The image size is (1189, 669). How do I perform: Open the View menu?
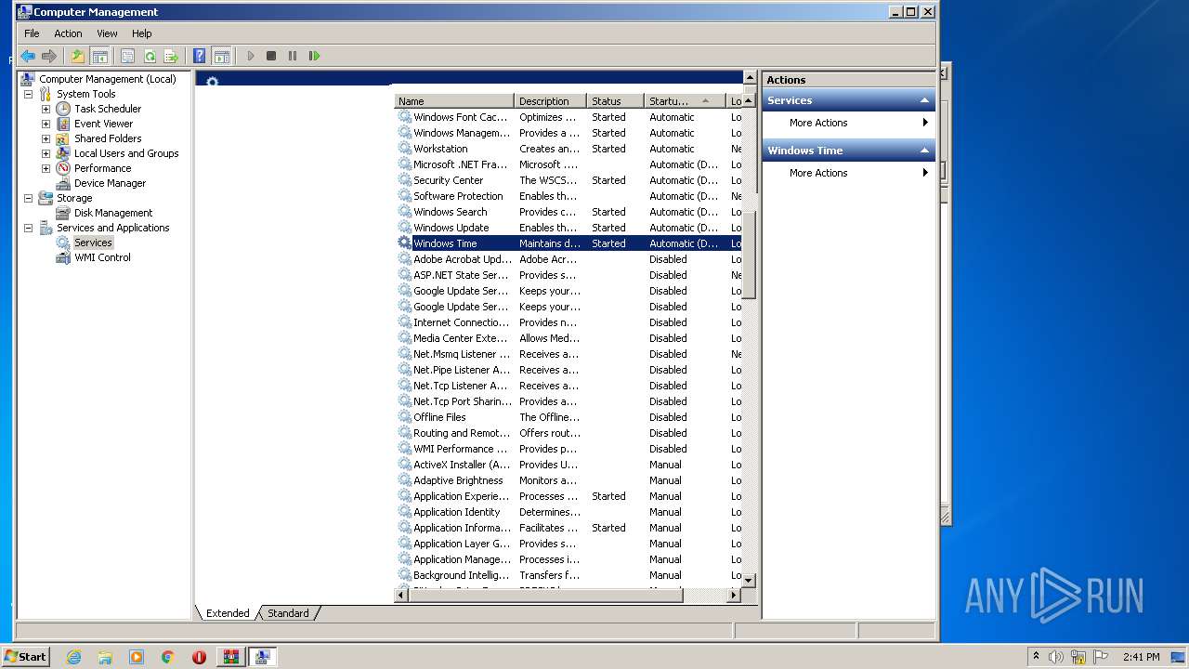tap(108, 33)
